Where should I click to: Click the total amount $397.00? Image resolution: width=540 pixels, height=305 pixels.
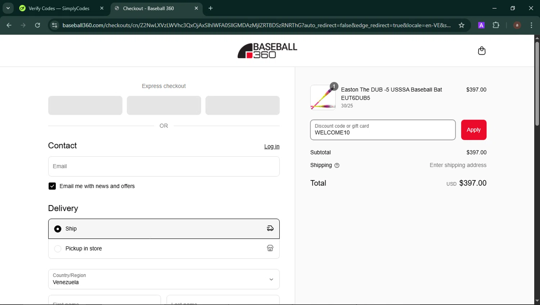pyautogui.click(x=473, y=183)
